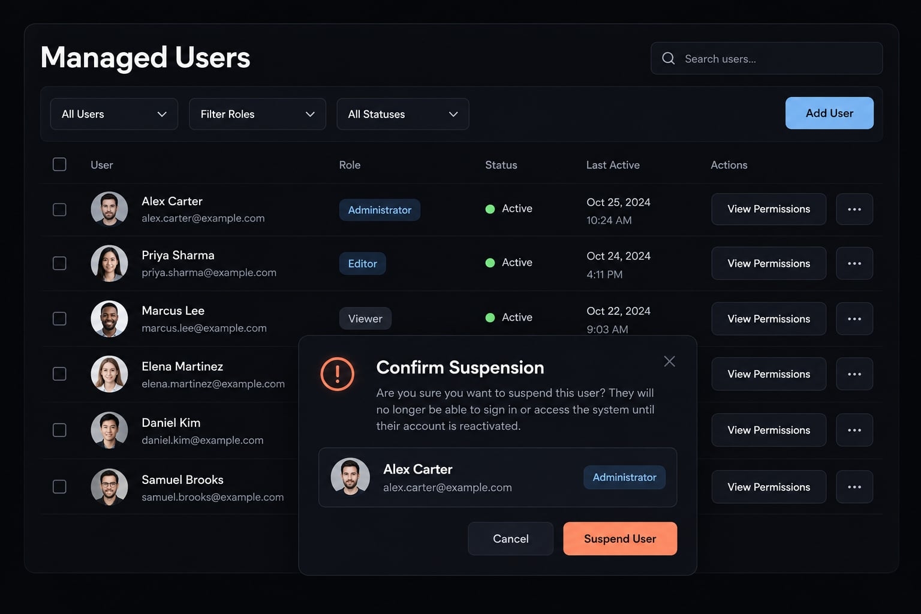
Task: Click Alex Carter's avatar in the table
Action: [109, 209]
